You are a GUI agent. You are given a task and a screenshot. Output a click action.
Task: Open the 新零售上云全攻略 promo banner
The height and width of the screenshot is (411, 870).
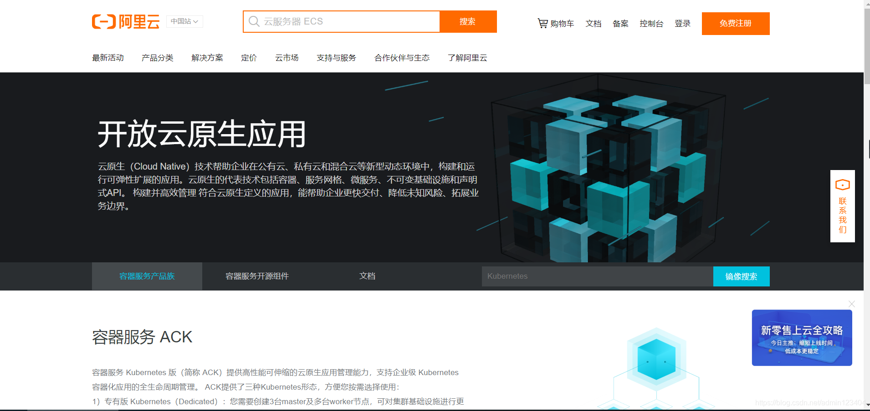coord(802,338)
